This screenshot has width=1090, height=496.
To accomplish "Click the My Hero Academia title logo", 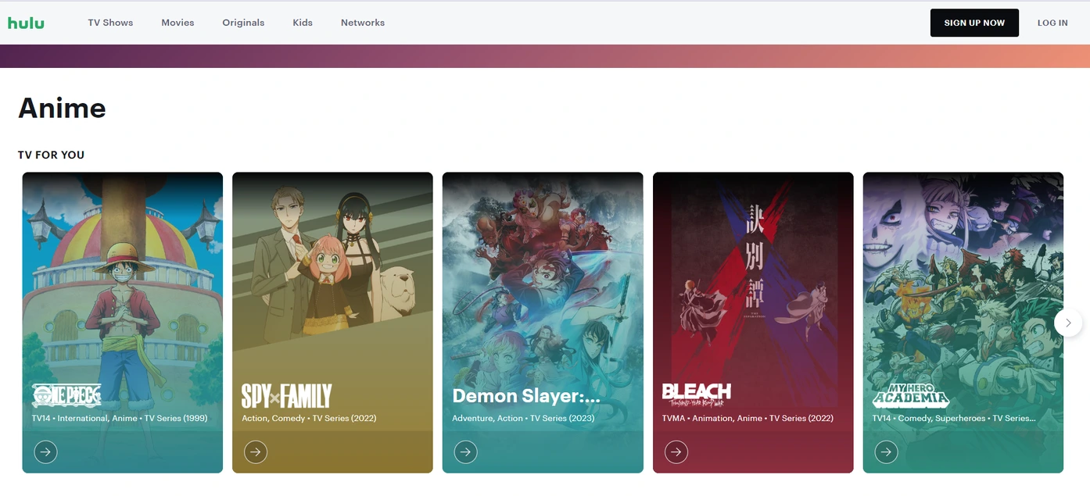I will click(911, 395).
